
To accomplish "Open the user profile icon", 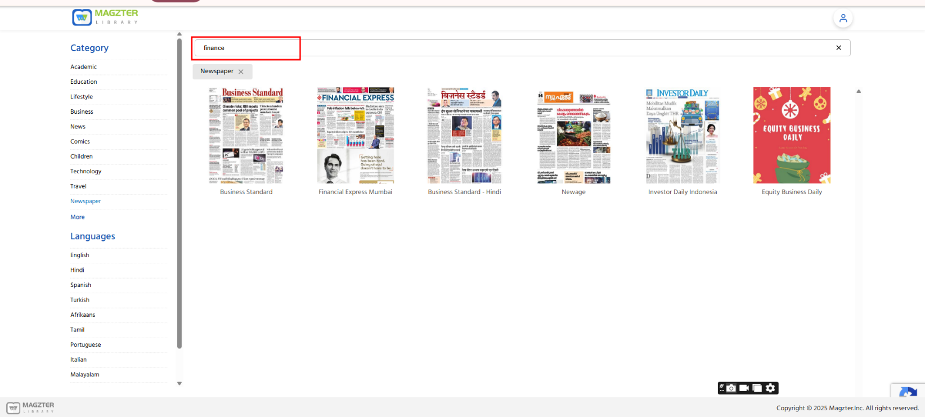I will point(843,19).
